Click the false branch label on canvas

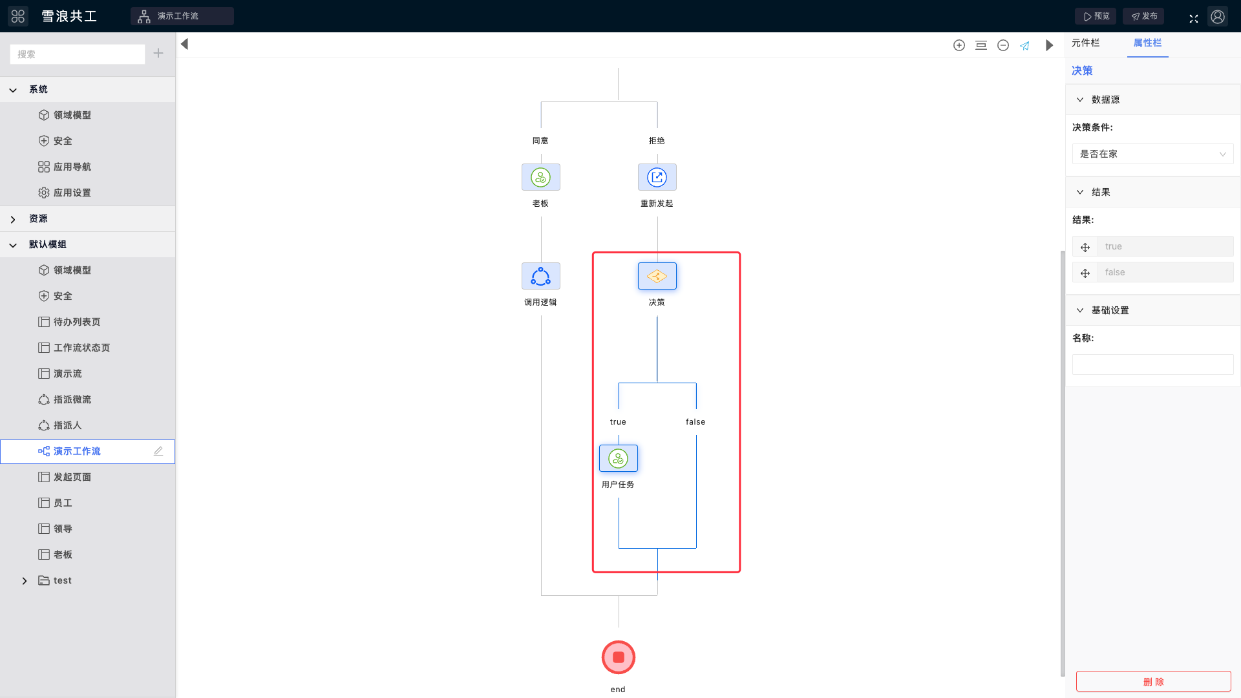pos(695,421)
